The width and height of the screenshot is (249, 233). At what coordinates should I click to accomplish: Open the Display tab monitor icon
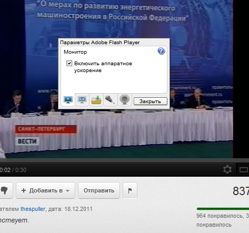click(68, 100)
